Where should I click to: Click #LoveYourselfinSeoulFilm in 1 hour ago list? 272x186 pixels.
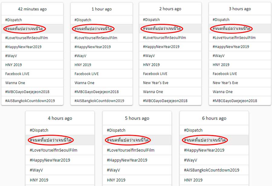(x=96, y=38)
